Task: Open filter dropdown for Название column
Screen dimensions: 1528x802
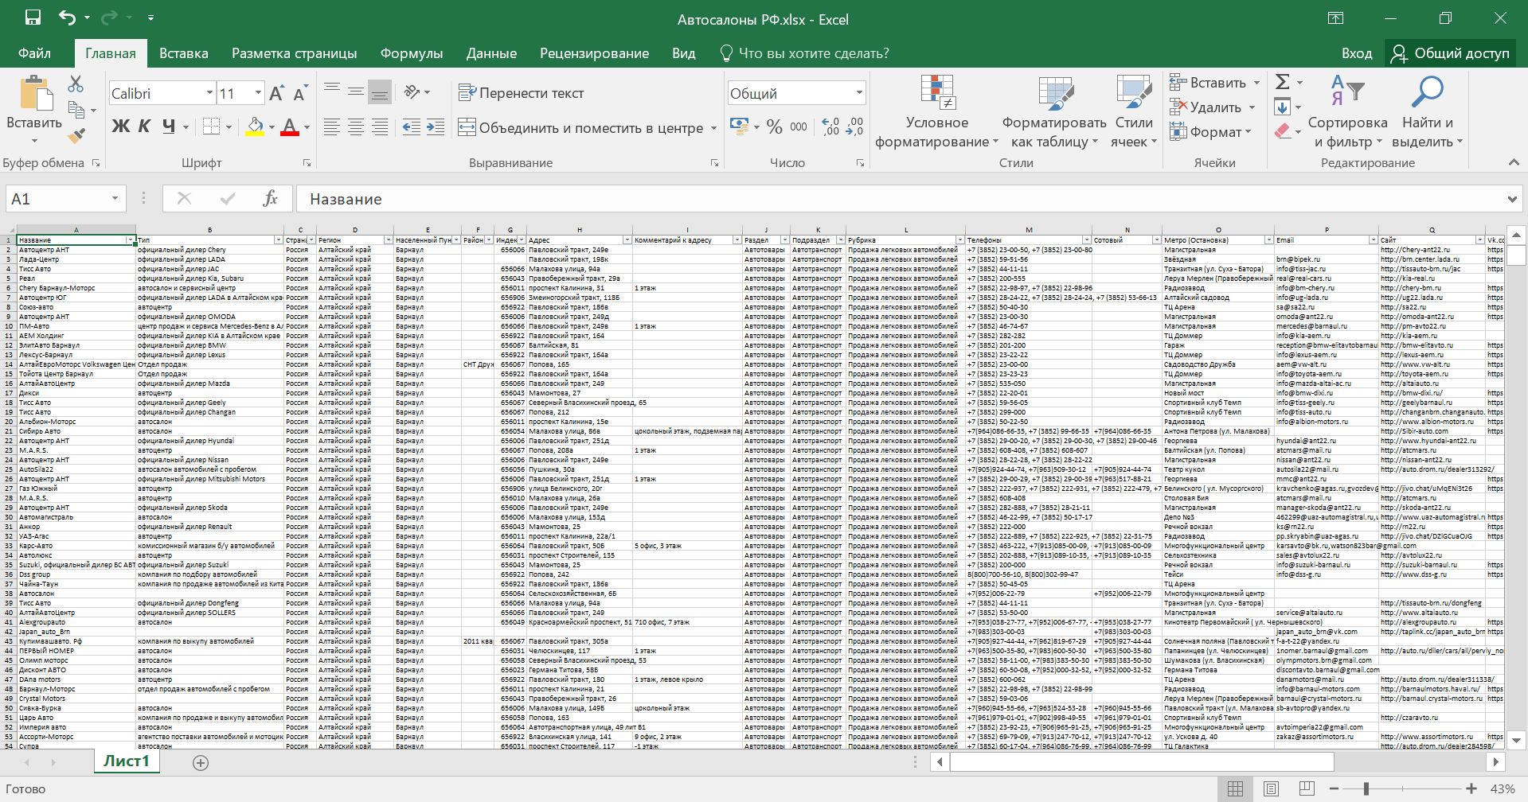Action: (130, 240)
